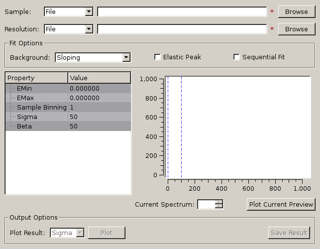The height and width of the screenshot is (249, 320).
Task: Toggle the Sequential Fit checkbox
Action: click(237, 57)
